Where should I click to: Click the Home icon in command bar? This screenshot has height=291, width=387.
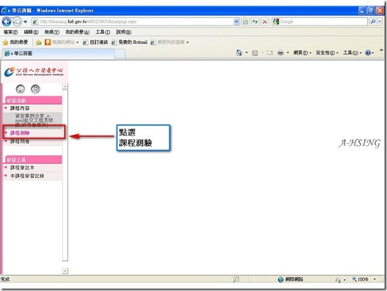click(239, 53)
